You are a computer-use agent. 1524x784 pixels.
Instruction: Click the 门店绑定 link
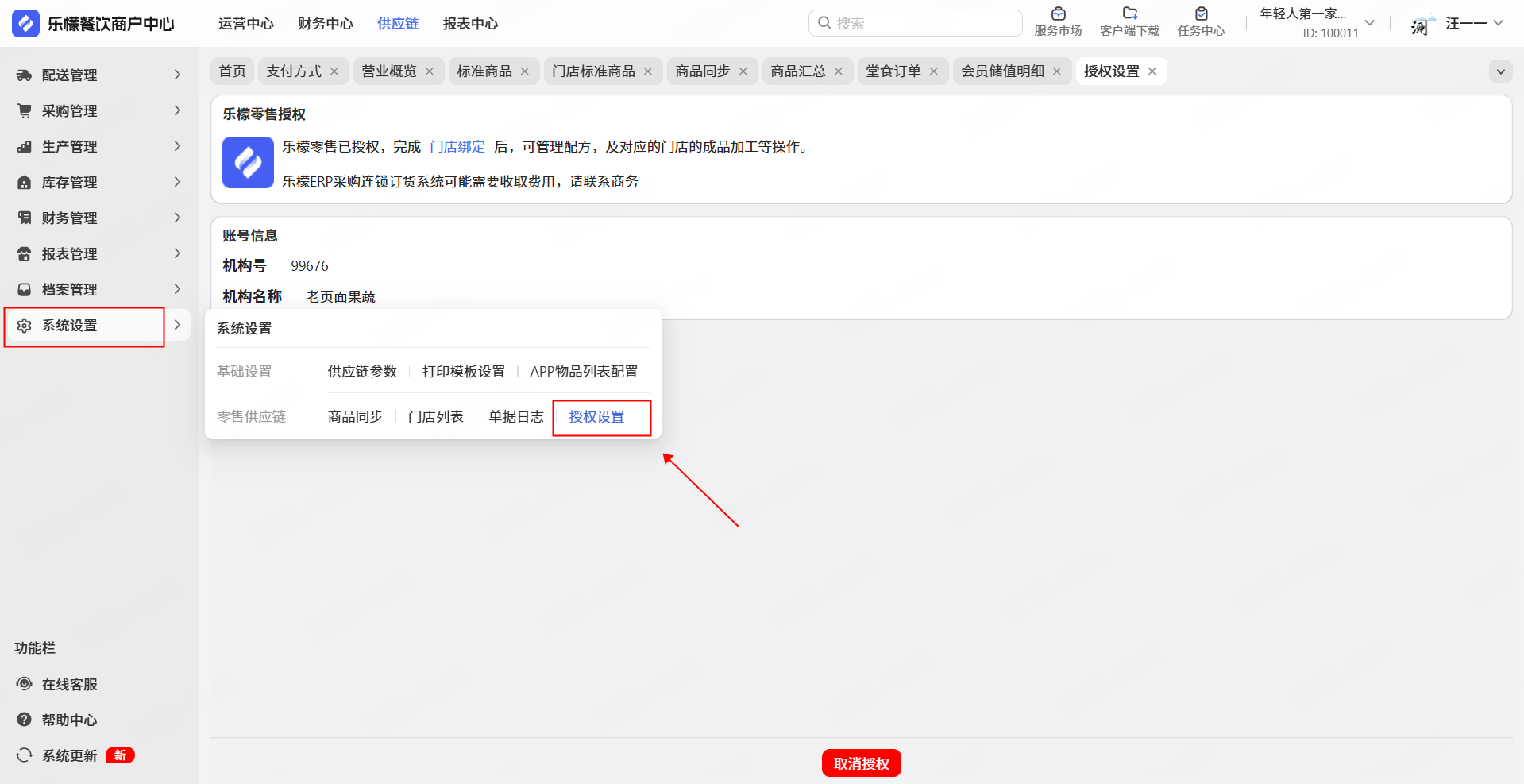pos(457,147)
